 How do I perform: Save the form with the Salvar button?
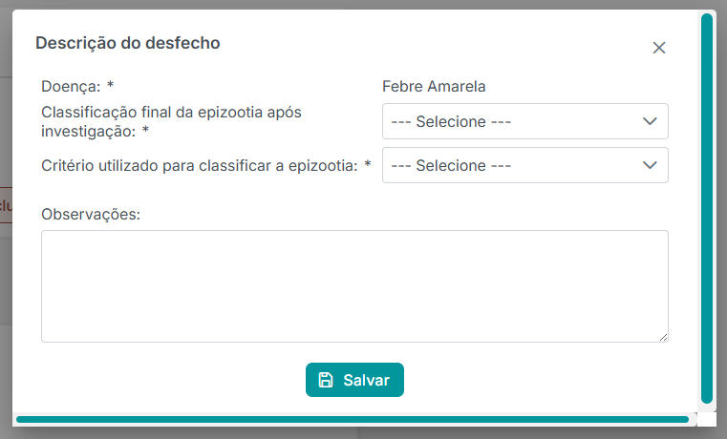tap(354, 380)
